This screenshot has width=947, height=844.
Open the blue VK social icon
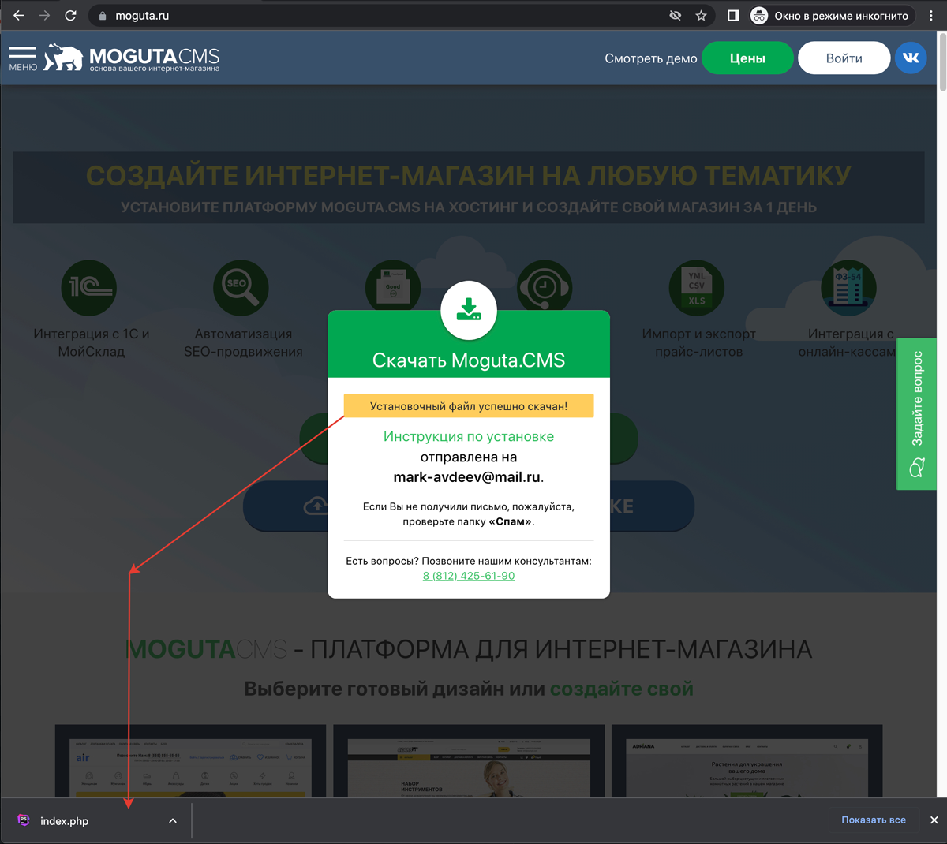911,57
